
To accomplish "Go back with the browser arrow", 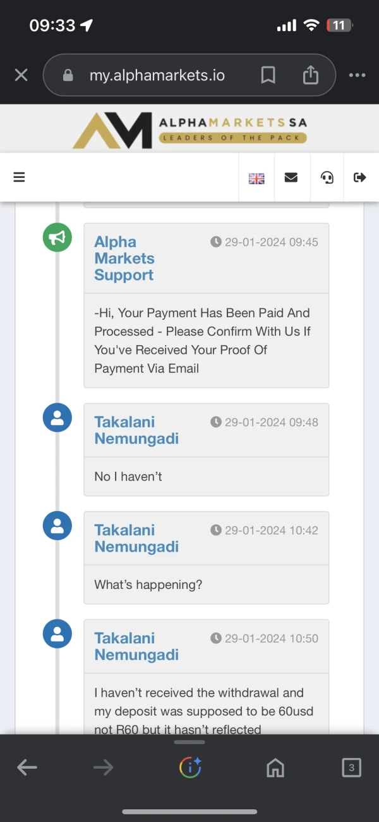I will click(27, 768).
